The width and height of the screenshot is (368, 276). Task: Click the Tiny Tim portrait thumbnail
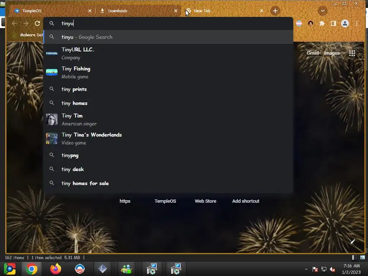[52, 119]
